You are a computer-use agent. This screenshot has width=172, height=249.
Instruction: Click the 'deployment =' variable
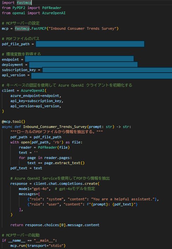(14, 65)
